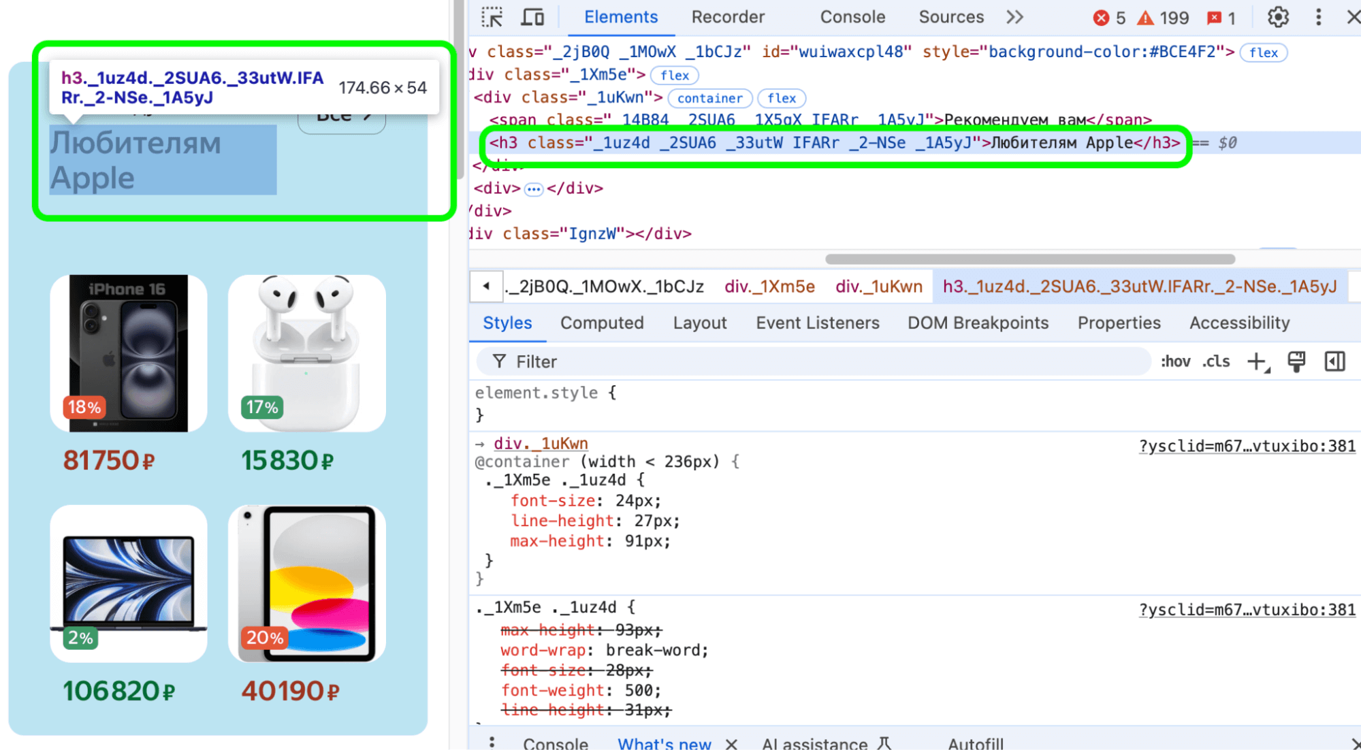The height and width of the screenshot is (750, 1361).
Task: Click breadcrumb div._1uKwn
Action: pos(879,287)
